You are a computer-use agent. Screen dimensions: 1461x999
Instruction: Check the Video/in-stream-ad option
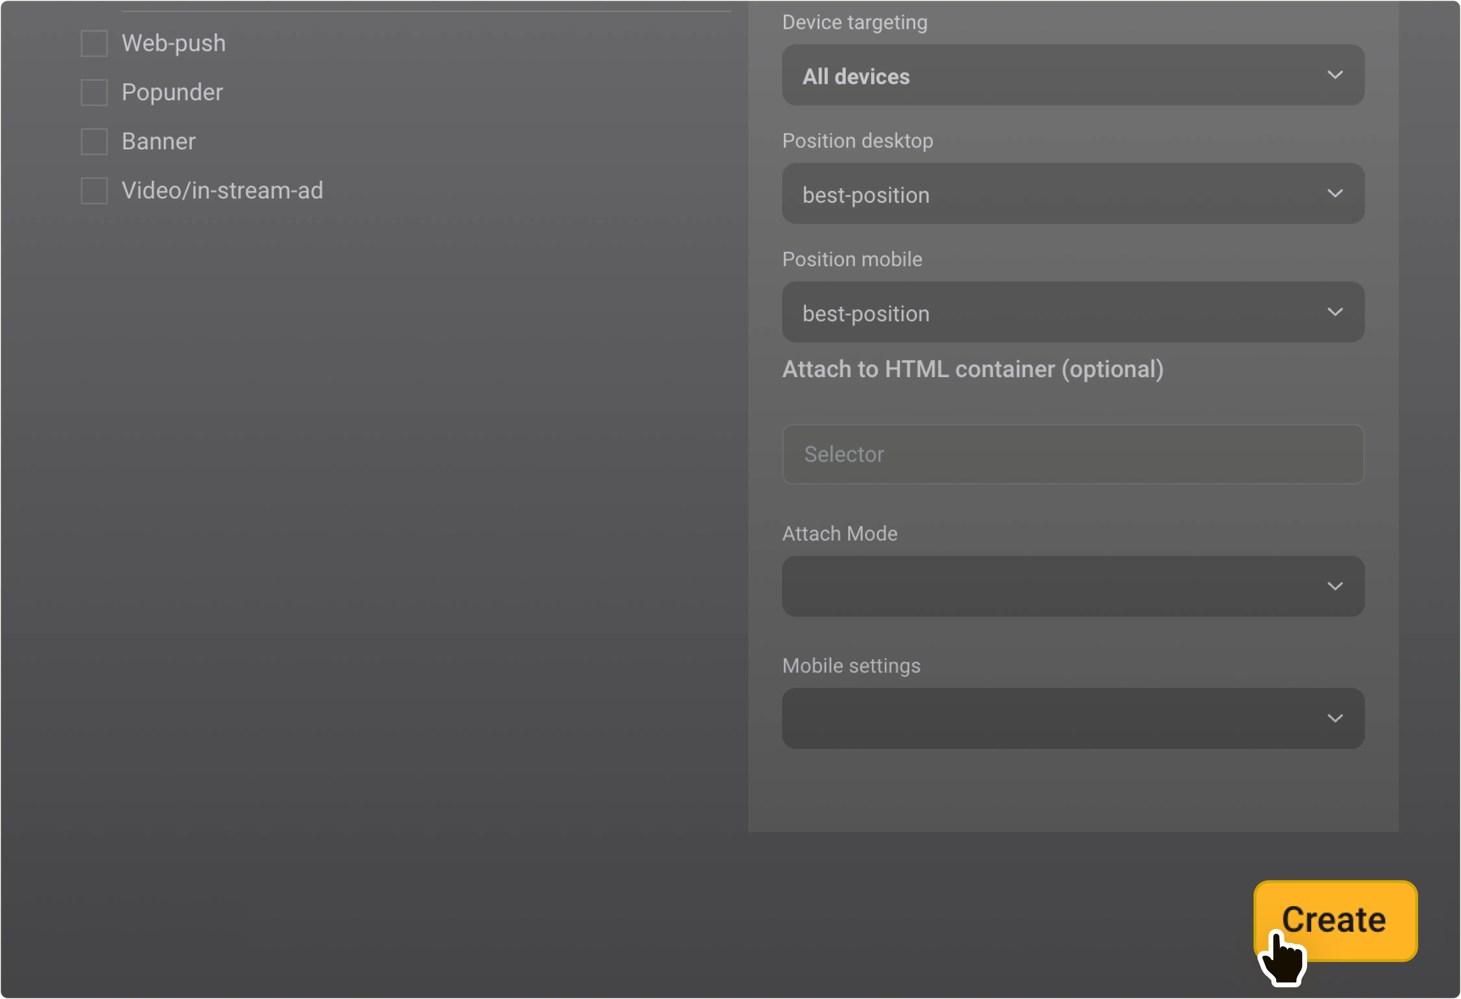[94, 191]
